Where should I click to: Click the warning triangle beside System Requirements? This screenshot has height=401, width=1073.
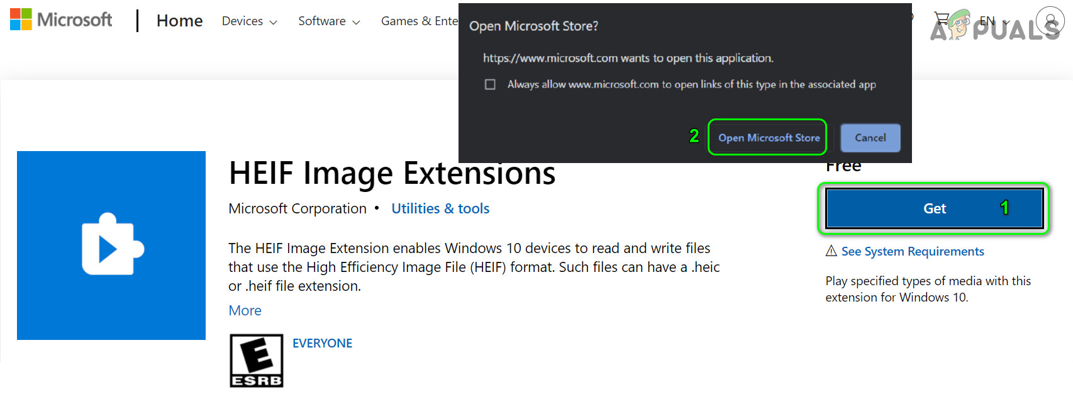point(831,251)
